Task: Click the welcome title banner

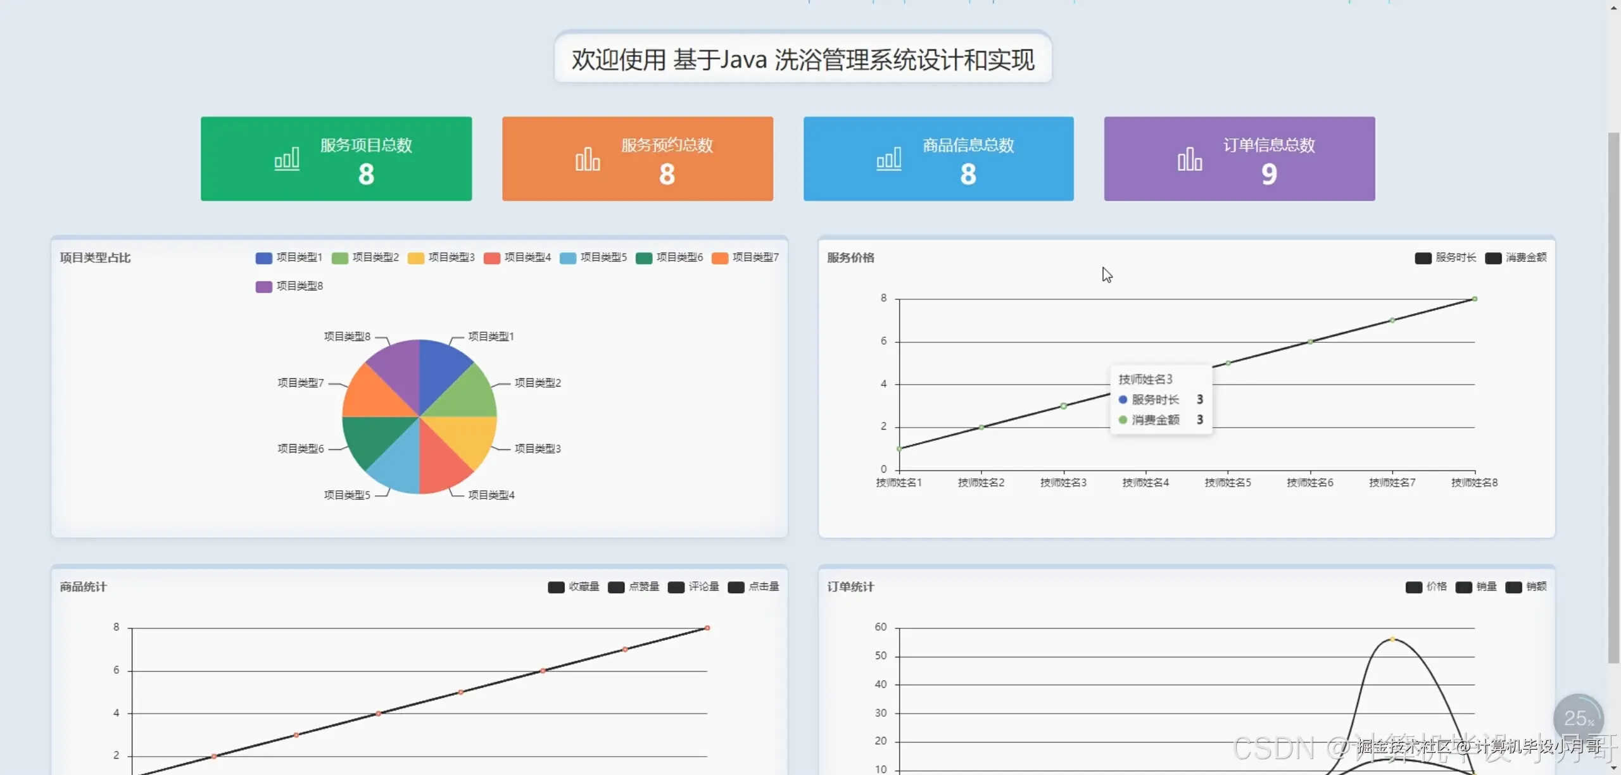Action: tap(803, 59)
